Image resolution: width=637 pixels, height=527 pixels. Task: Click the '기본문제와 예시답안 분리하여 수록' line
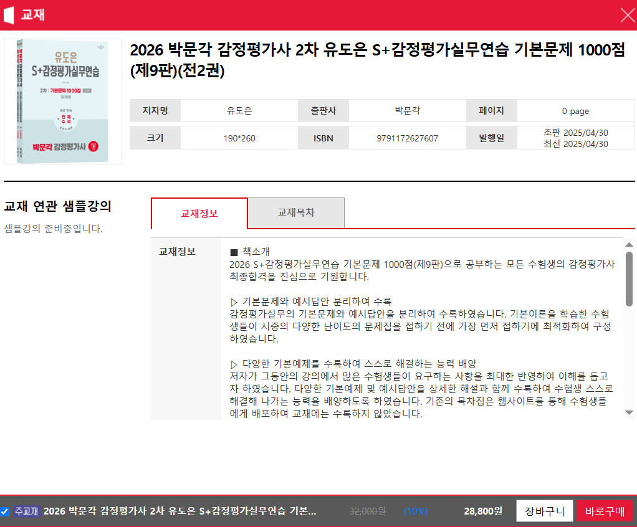(311, 301)
